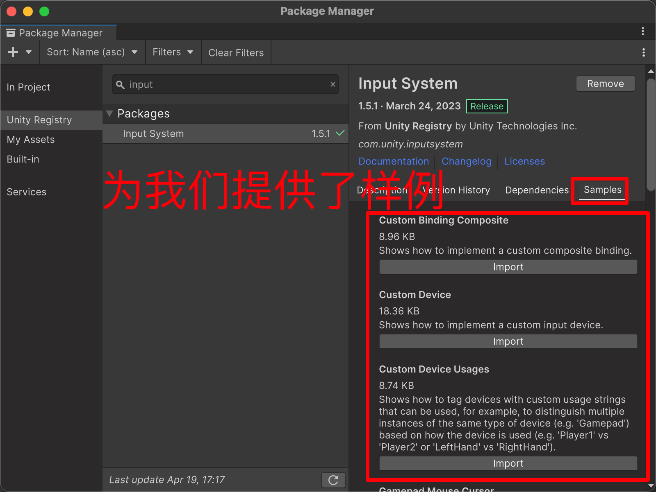Image resolution: width=656 pixels, height=492 pixels.
Task: Click the Clear Filters button
Action: 236,52
